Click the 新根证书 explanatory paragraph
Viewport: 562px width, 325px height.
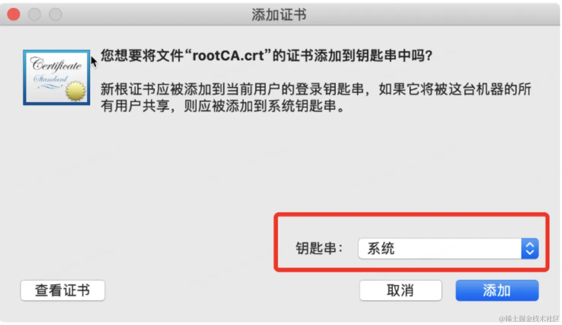coord(316,98)
